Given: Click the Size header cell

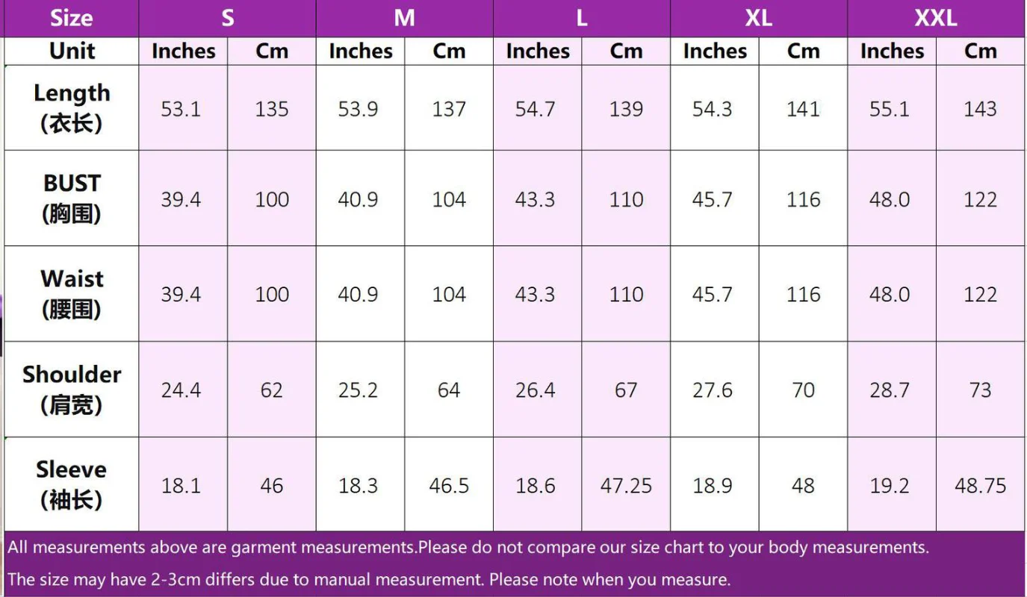Looking at the screenshot, I should 71,18.
